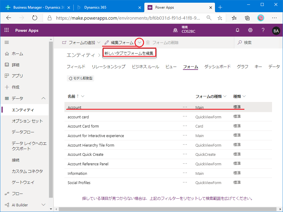Image resolution: width=283 pixels, height=212 pixels.
Task: Expand the Add Form dropdown
Action: click(x=99, y=43)
